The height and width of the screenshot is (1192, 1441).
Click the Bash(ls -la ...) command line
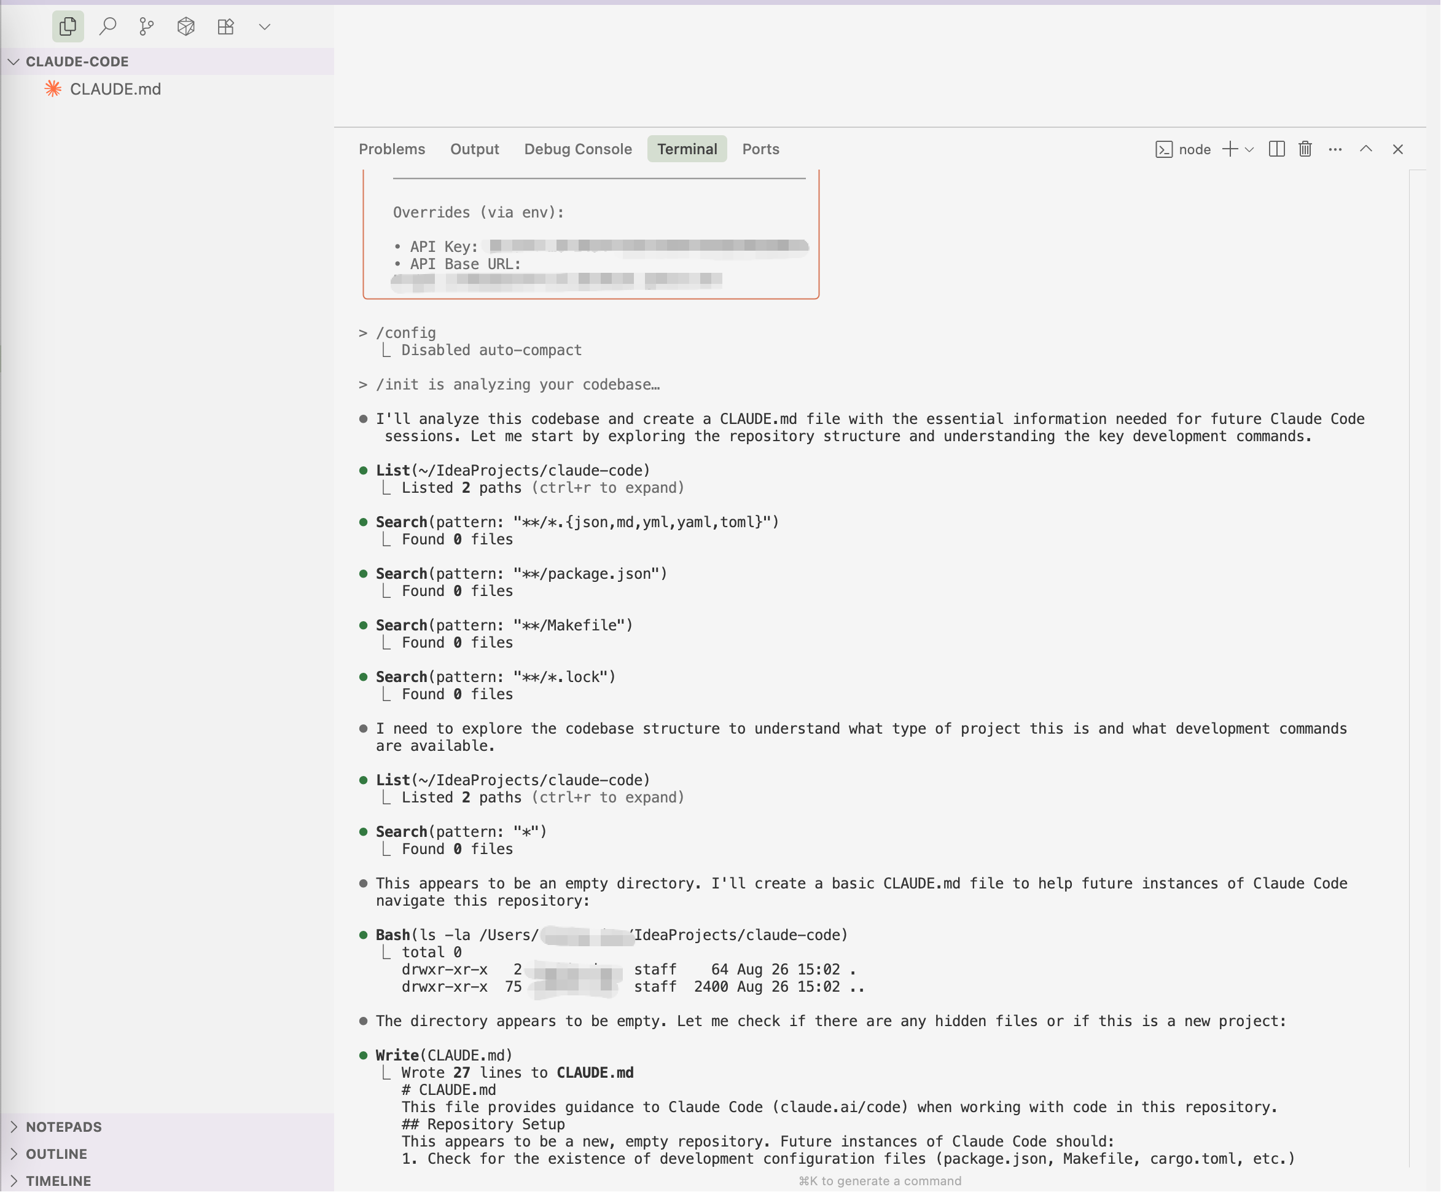tap(611, 935)
